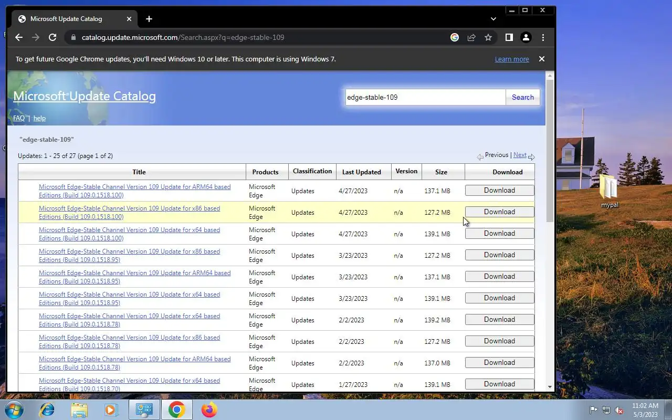The width and height of the screenshot is (672, 420).
Task: Open Windows Media Player taskbar icon
Action: pyautogui.click(x=111, y=409)
